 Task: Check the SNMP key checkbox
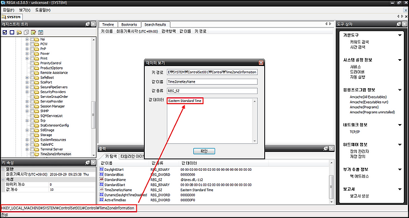pos(32,111)
